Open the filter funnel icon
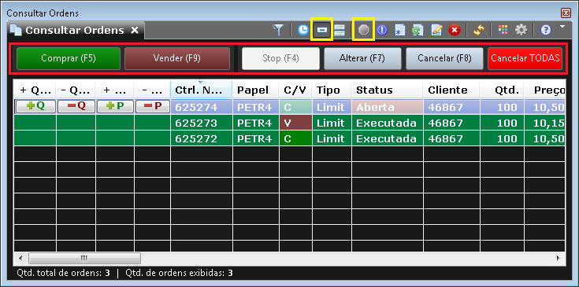Screen dimensions: 579x287 [x=277, y=30]
